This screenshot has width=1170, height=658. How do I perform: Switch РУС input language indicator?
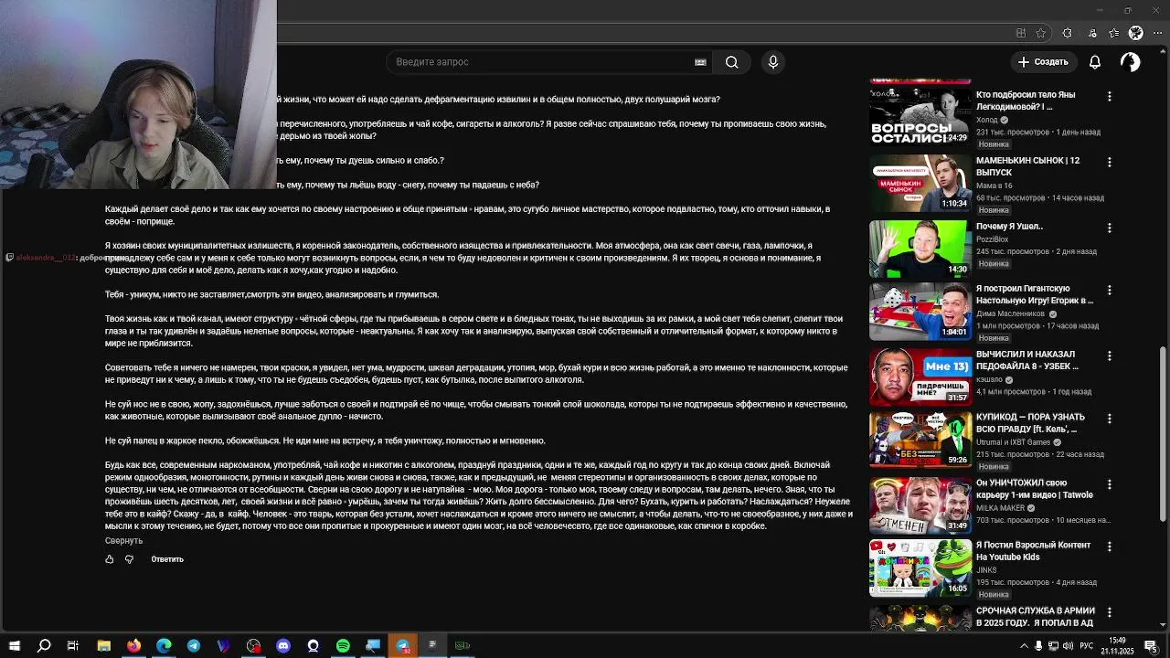tap(1087, 646)
